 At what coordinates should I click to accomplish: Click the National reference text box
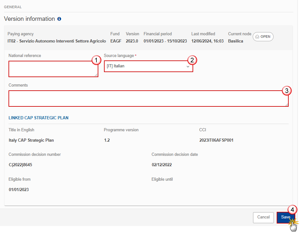53,69
